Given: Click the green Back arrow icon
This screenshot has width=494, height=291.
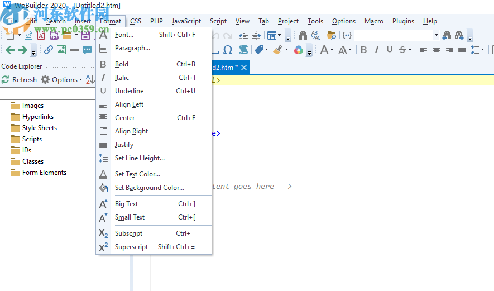Looking at the screenshot, I should pos(10,50).
